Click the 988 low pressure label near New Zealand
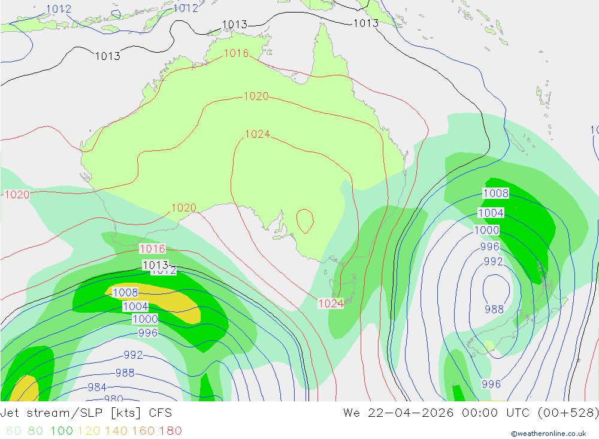Viewport: 599px width, 439px height. (494, 310)
